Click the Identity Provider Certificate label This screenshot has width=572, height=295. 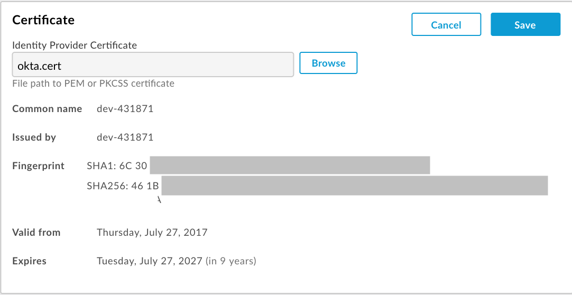[x=75, y=45]
